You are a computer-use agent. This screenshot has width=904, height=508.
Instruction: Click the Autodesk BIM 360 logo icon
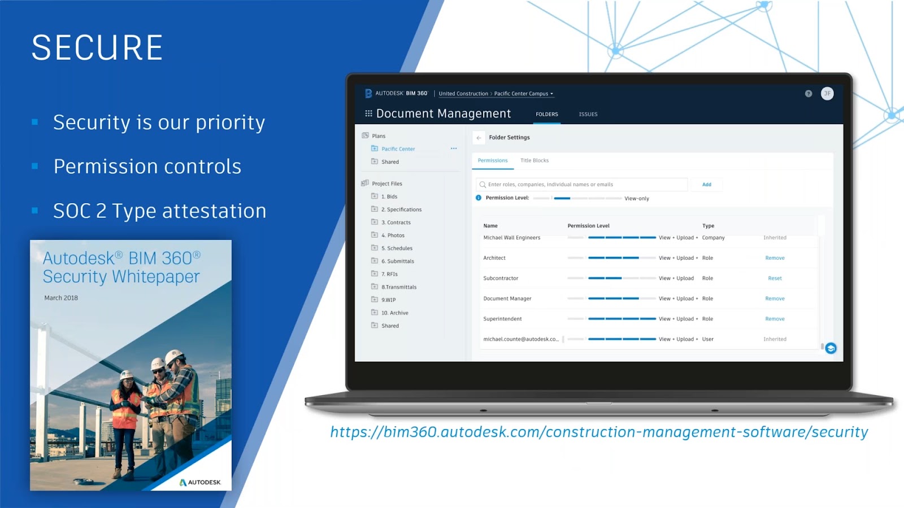point(368,94)
